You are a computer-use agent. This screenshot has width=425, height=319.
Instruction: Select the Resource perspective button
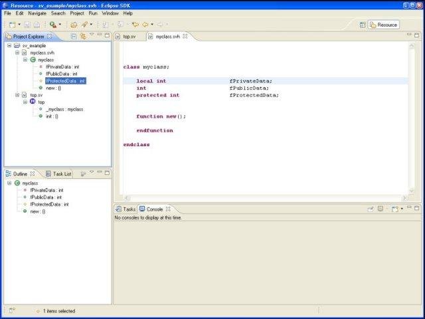coord(384,25)
